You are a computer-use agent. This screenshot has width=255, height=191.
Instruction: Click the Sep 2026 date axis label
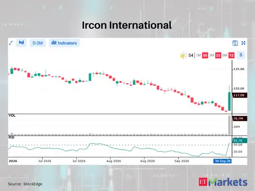(x=182, y=161)
